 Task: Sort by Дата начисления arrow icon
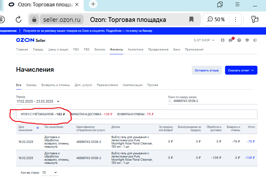point(38,128)
